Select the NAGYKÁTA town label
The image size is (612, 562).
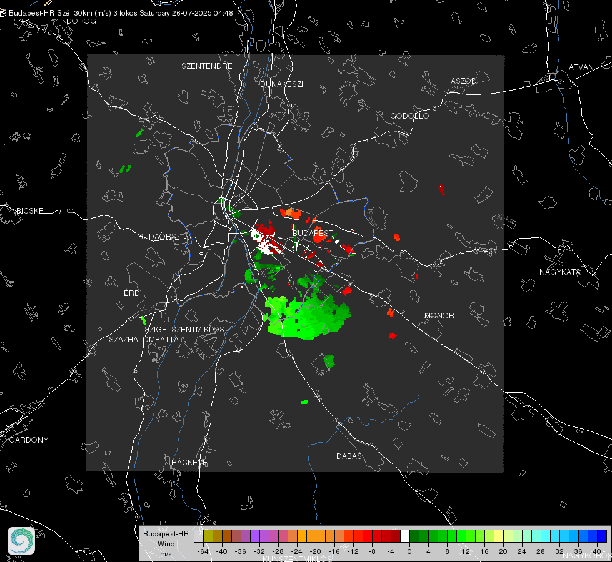click(x=559, y=272)
